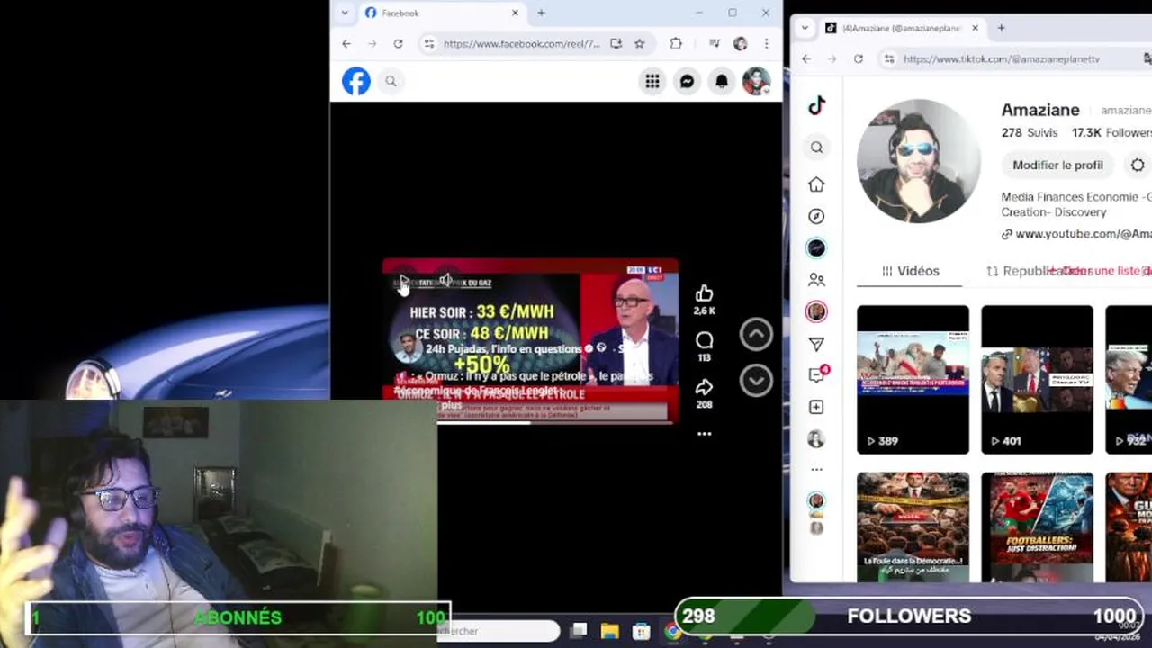The image size is (1152, 648).
Task: Open comments on the Facebook reel
Action: [x=704, y=340]
